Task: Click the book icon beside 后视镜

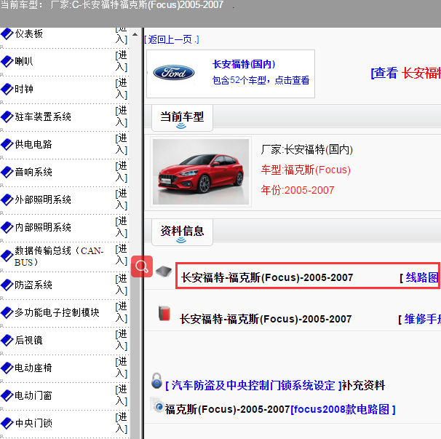Action: (x=7, y=340)
